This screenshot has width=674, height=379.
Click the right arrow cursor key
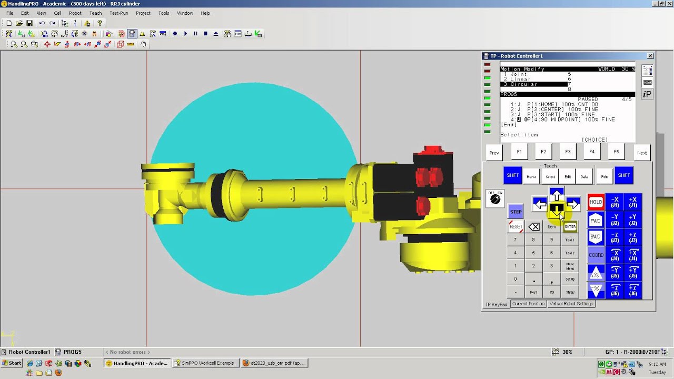tap(573, 204)
